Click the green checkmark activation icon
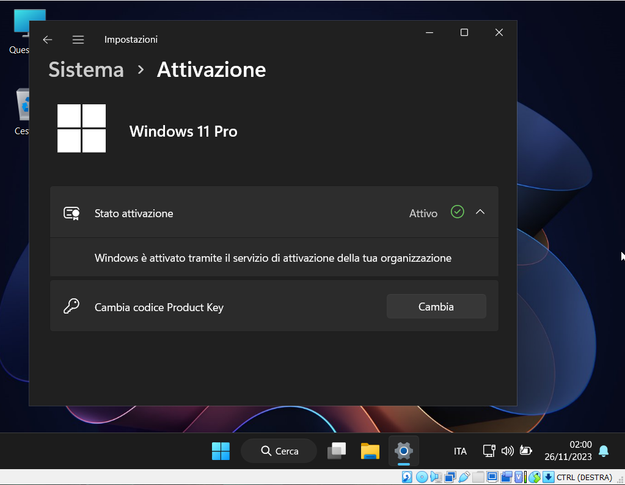 [457, 212]
